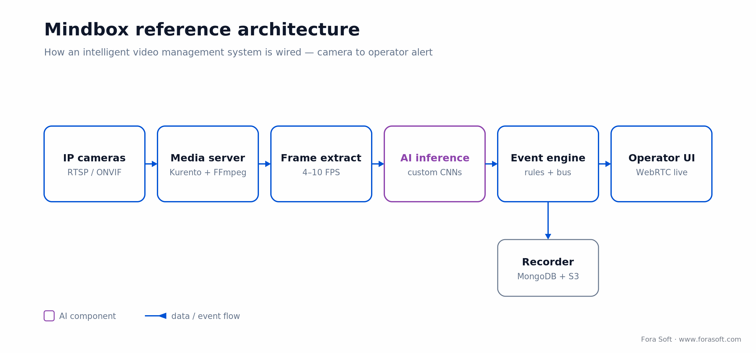Image resolution: width=756 pixels, height=353 pixels.
Task: Click the 'rules + bus' label
Action: [x=548, y=172]
